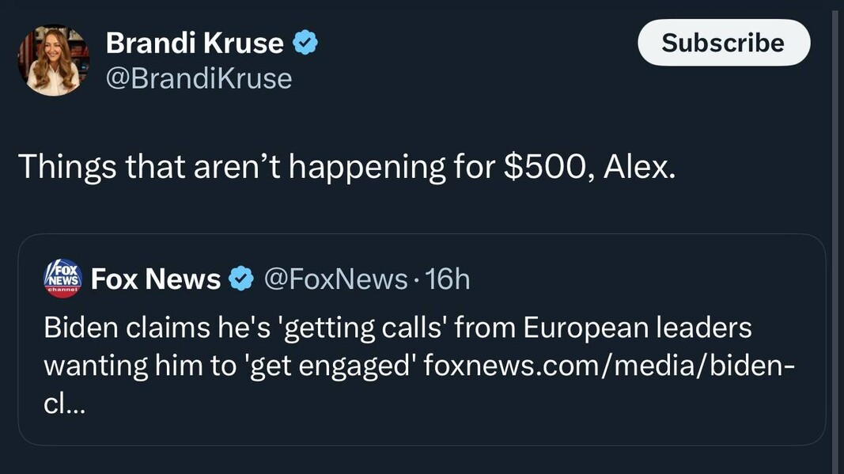The image size is (844, 474).
Task: Open the Brandi Kruse display name link
Action: click(195, 43)
